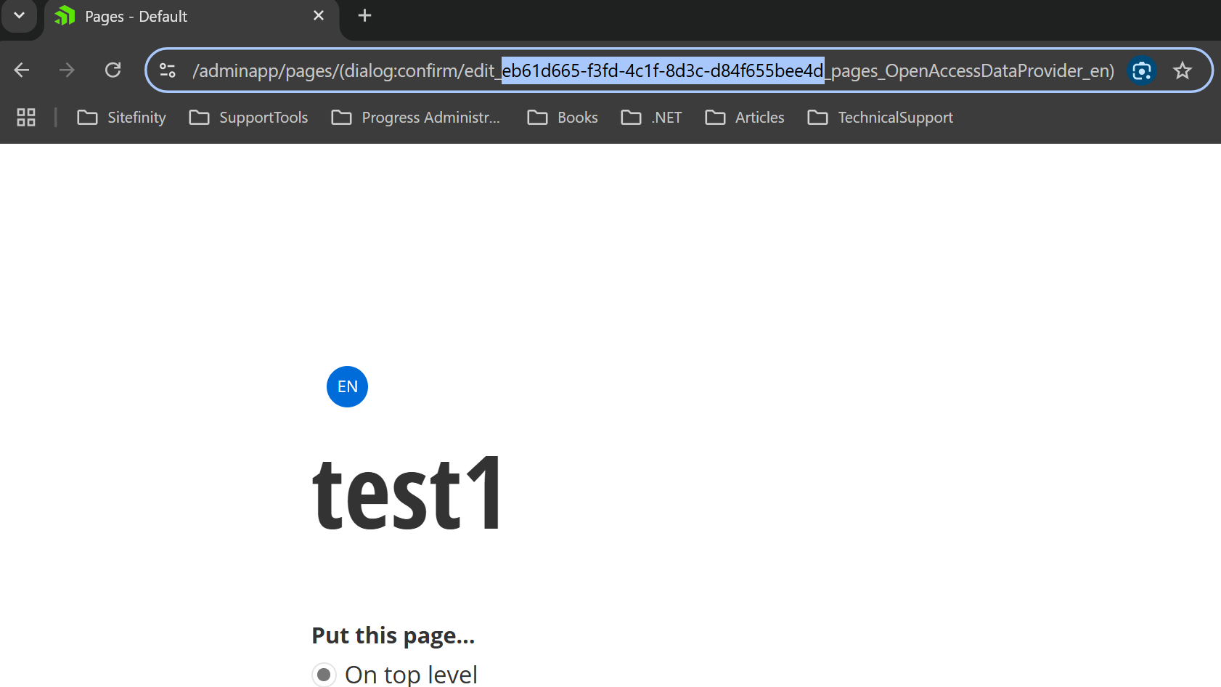Click the forward navigation arrow
Screen dimensions: 1221x687
67,70
